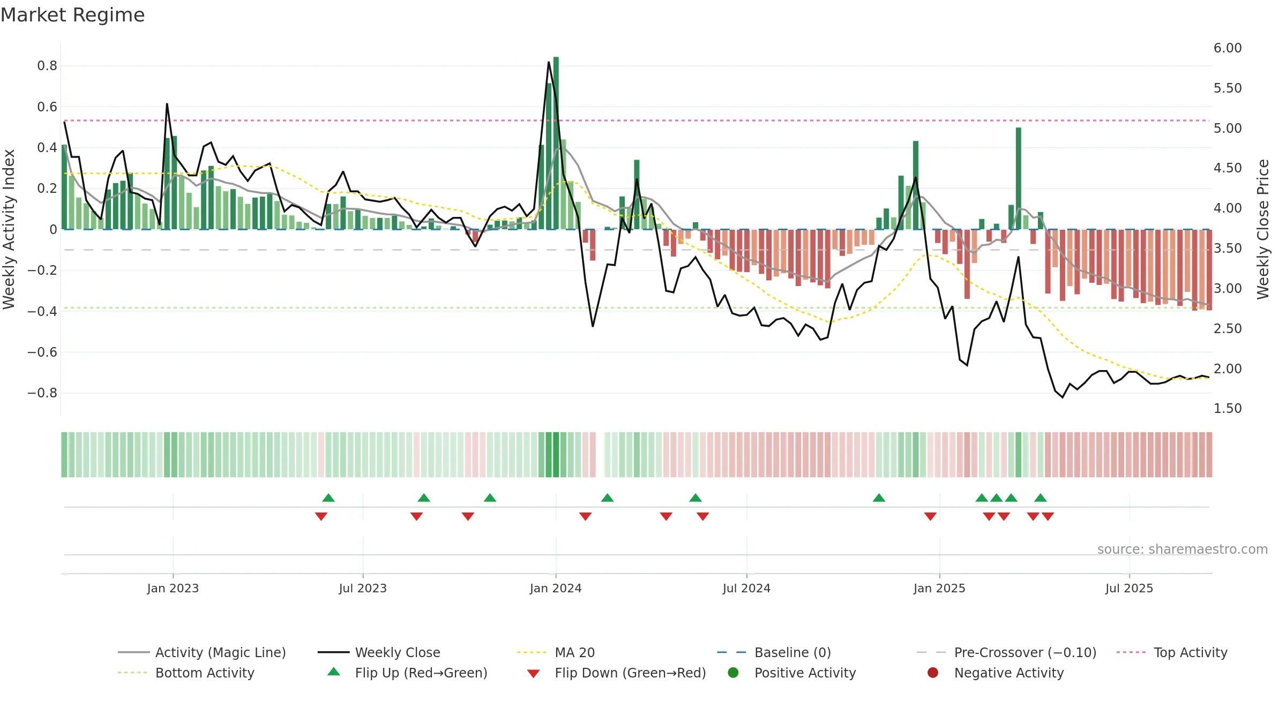Click the 6.00 price tick on the right axis
Viewport: 1286px width, 723px height.
point(1228,48)
